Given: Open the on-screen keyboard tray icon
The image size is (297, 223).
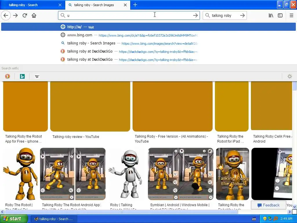Looking at the screenshot, I should coord(254,219).
